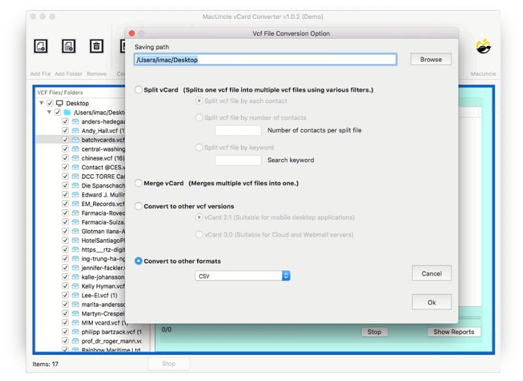
Task: Click the vcf icon beside Andy_Hall.vcf
Action: [x=76, y=130]
